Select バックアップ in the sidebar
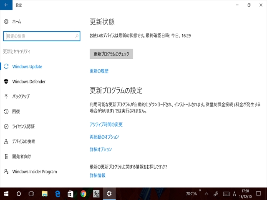Screen dimensions: 267x200 click(x=21, y=97)
